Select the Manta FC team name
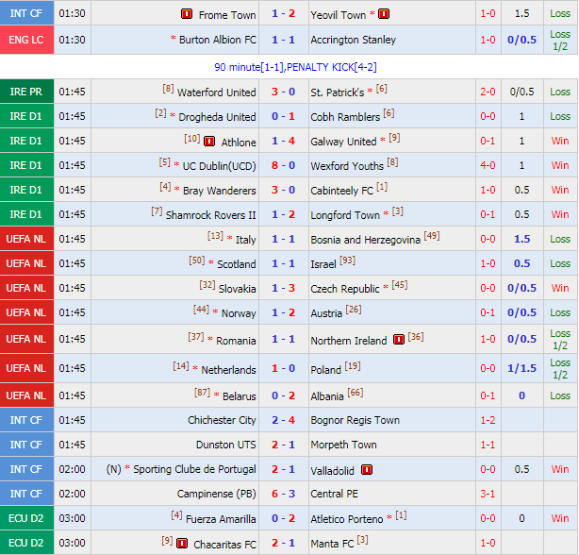The height and width of the screenshot is (555, 579). (332, 544)
